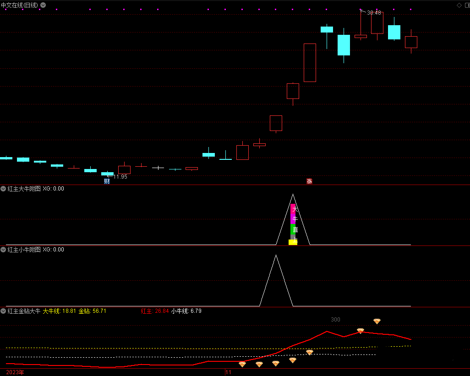Viewport: 470px width, 376px height.
Task: Click the topmost gold diamond signal icon
Action: coord(377,322)
